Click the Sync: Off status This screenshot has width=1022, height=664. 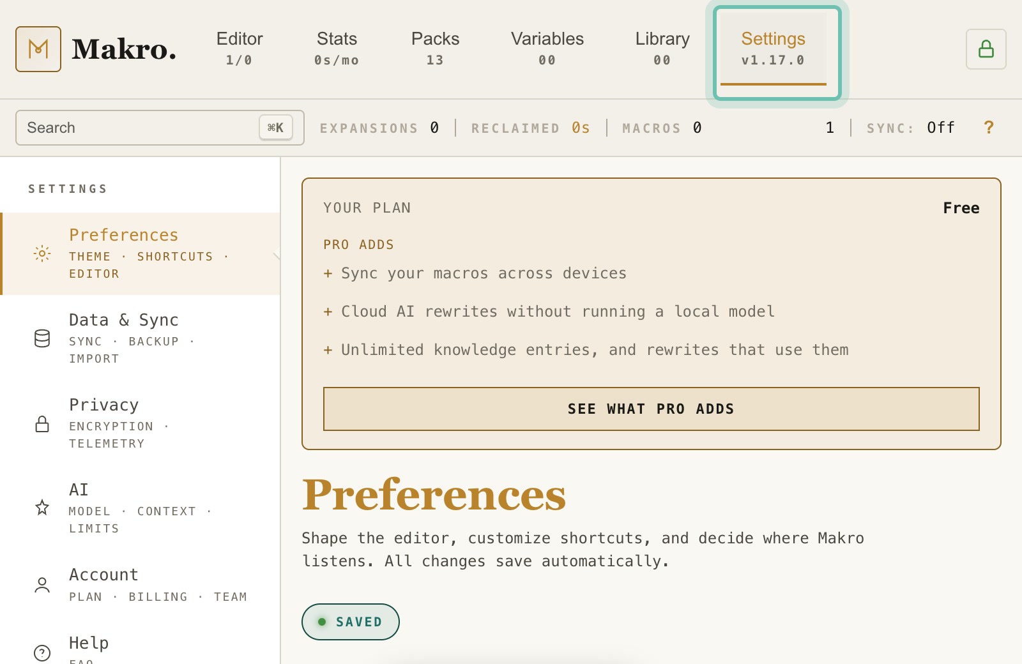[911, 128]
